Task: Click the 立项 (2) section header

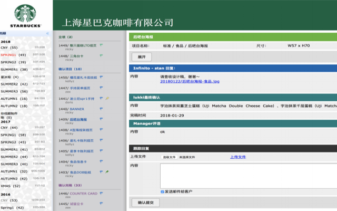Action: 65,37
